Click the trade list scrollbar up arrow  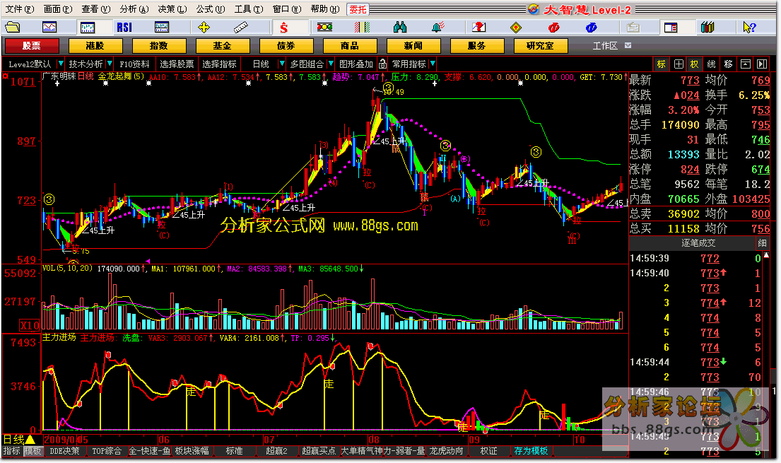(x=767, y=255)
